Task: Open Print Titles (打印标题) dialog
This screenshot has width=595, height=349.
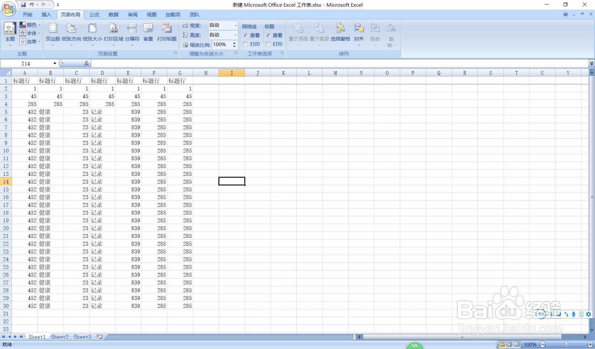Action: pyautogui.click(x=167, y=32)
